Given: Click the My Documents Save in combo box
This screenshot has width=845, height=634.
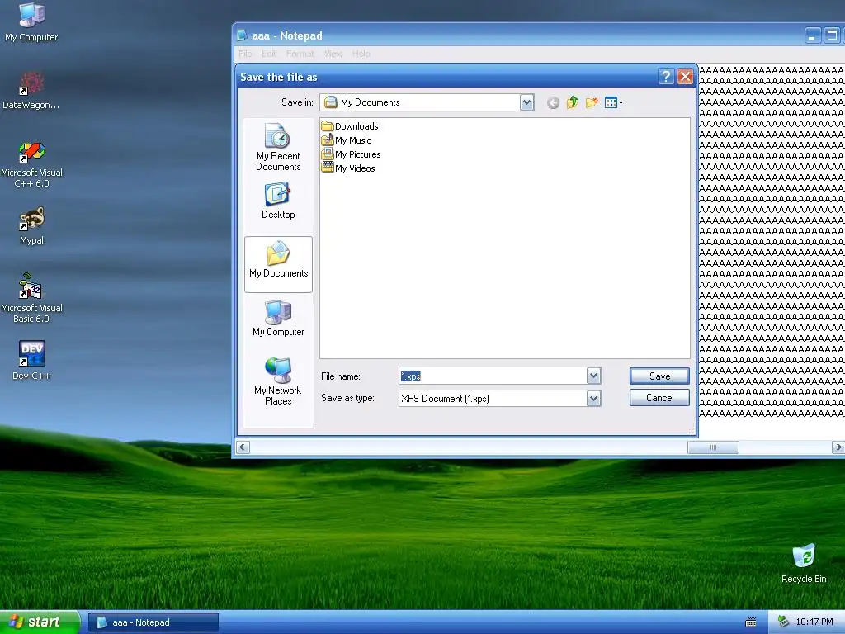Looking at the screenshot, I should [427, 102].
